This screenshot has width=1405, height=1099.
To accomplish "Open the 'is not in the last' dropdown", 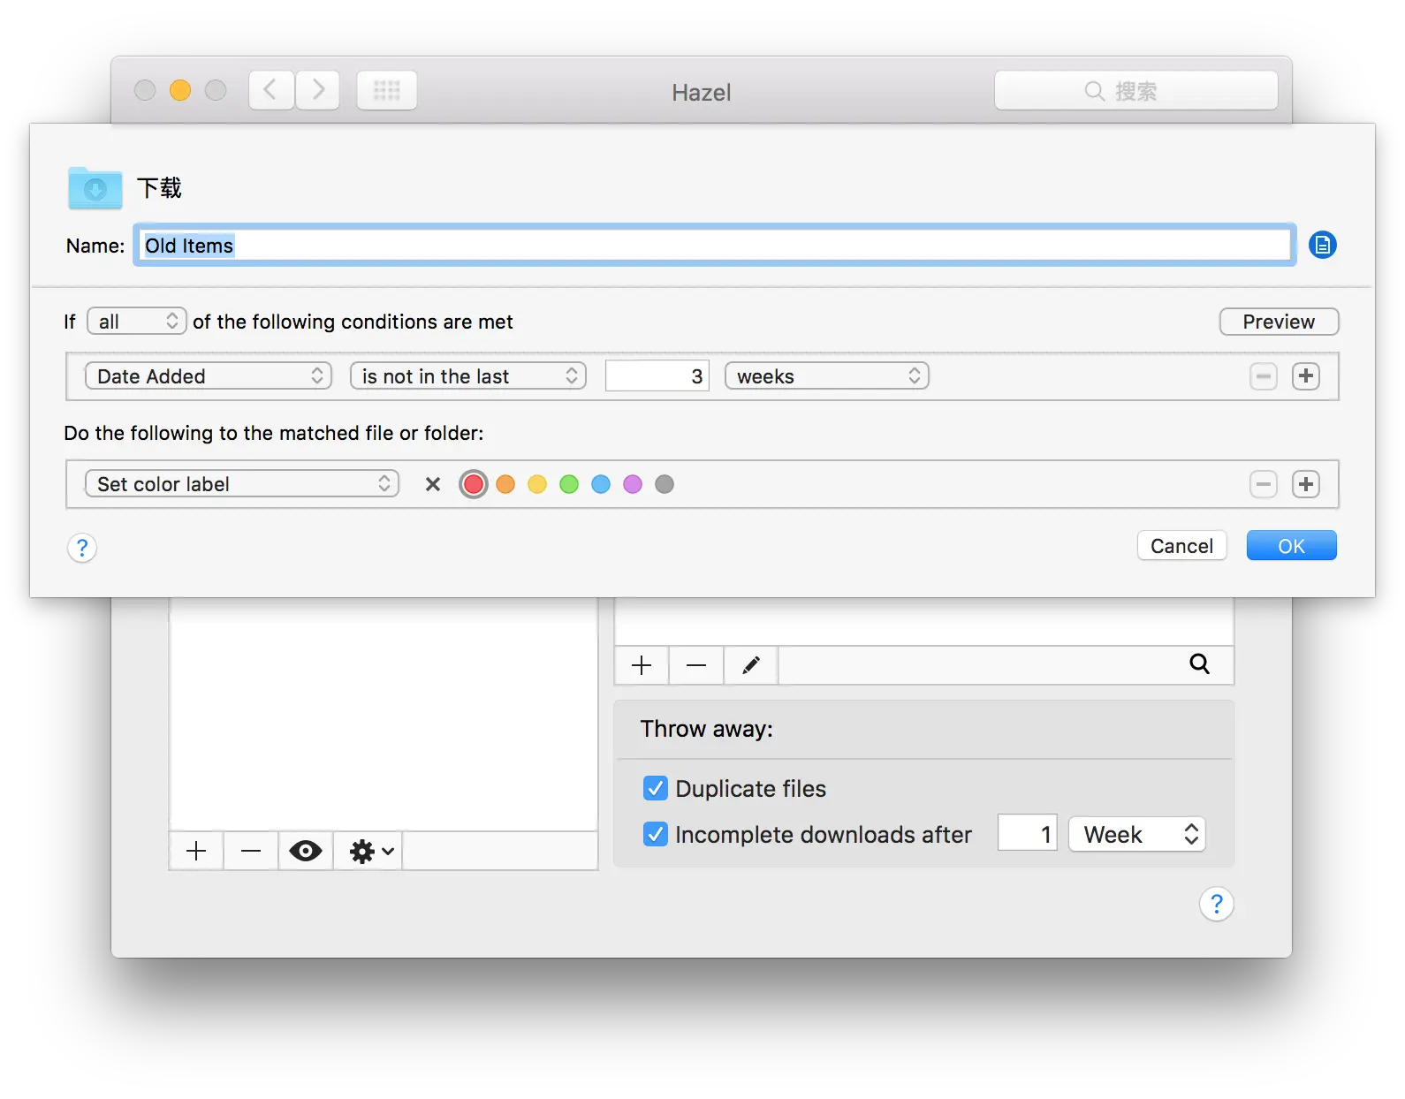I will pyautogui.click(x=468, y=376).
